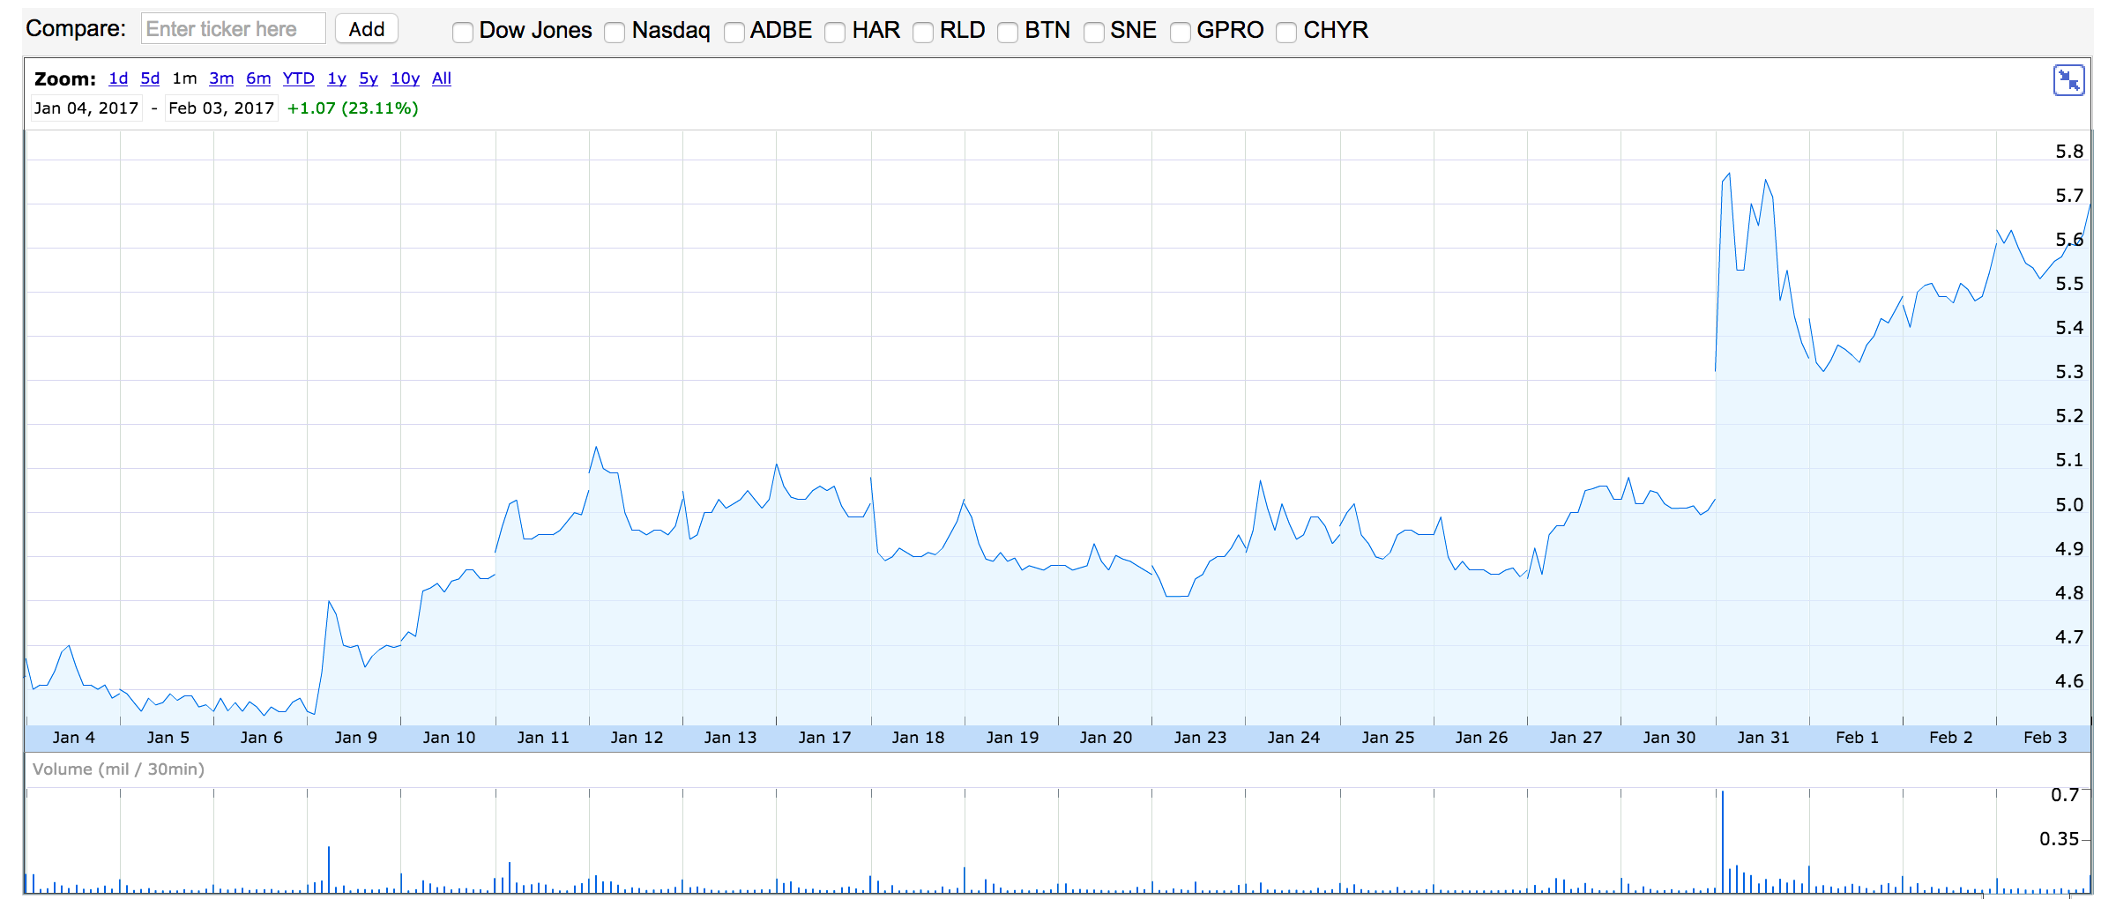The height and width of the screenshot is (899, 2116).
Task: Toggle the ADBE comparison checkbox
Action: (734, 33)
